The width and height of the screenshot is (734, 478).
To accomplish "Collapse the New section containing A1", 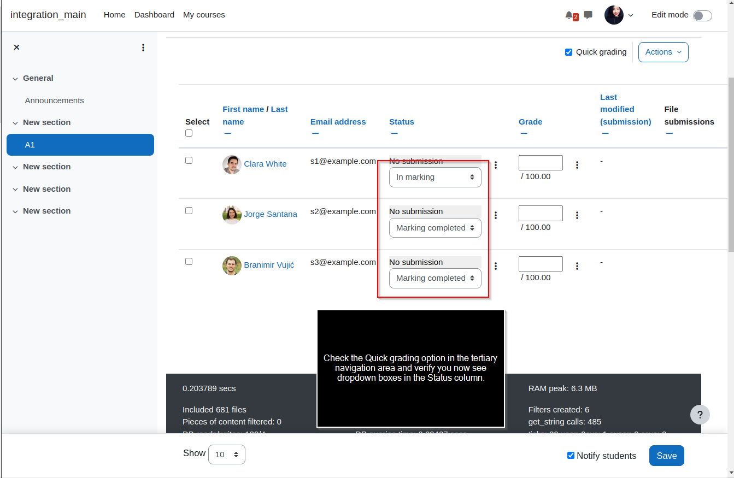I will pyautogui.click(x=15, y=123).
